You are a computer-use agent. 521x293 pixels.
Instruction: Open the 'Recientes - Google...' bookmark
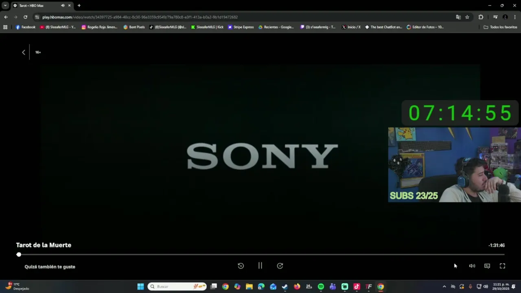(276, 27)
